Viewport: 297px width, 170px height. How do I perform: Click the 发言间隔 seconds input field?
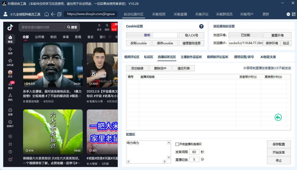pyautogui.click(x=194, y=152)
